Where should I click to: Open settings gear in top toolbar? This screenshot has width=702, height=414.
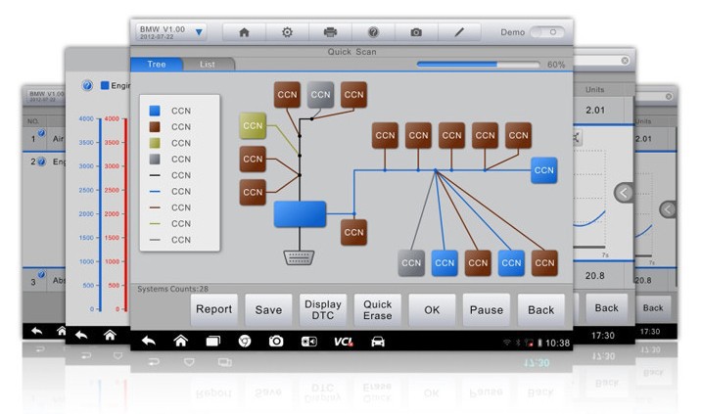pos(287,32)
